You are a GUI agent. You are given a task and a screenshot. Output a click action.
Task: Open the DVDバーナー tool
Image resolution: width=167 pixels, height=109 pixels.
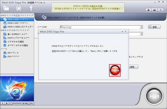[x=13, y=56]
